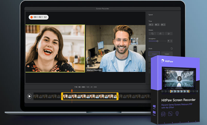Click the orange playhead marker on the timeline

coord(72,91)
